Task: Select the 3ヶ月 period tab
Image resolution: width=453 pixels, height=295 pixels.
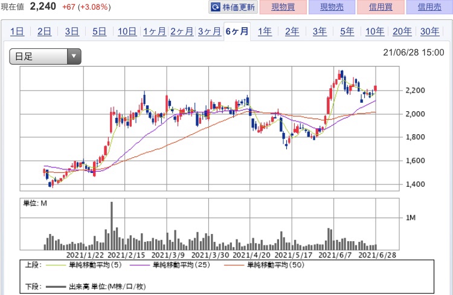Action: point(209,31)
